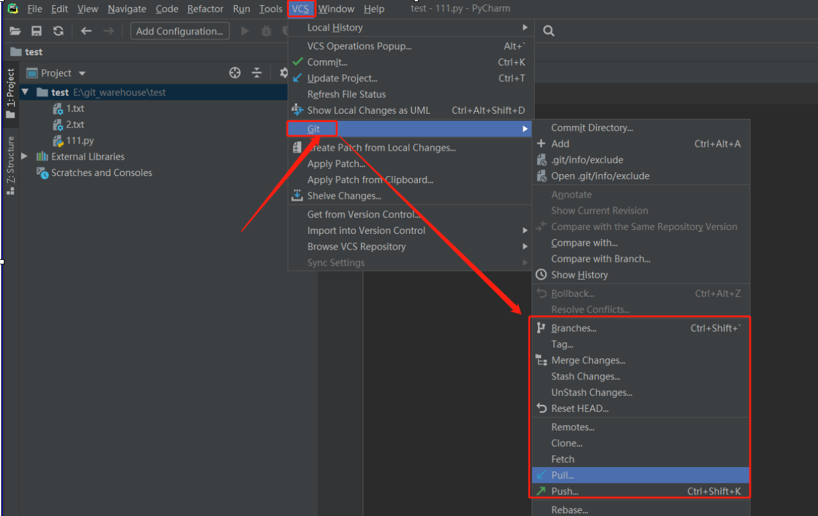
Task: Click the Debug bug icon in toolbar
Action: pyautogui.click(x=267, y=31)
